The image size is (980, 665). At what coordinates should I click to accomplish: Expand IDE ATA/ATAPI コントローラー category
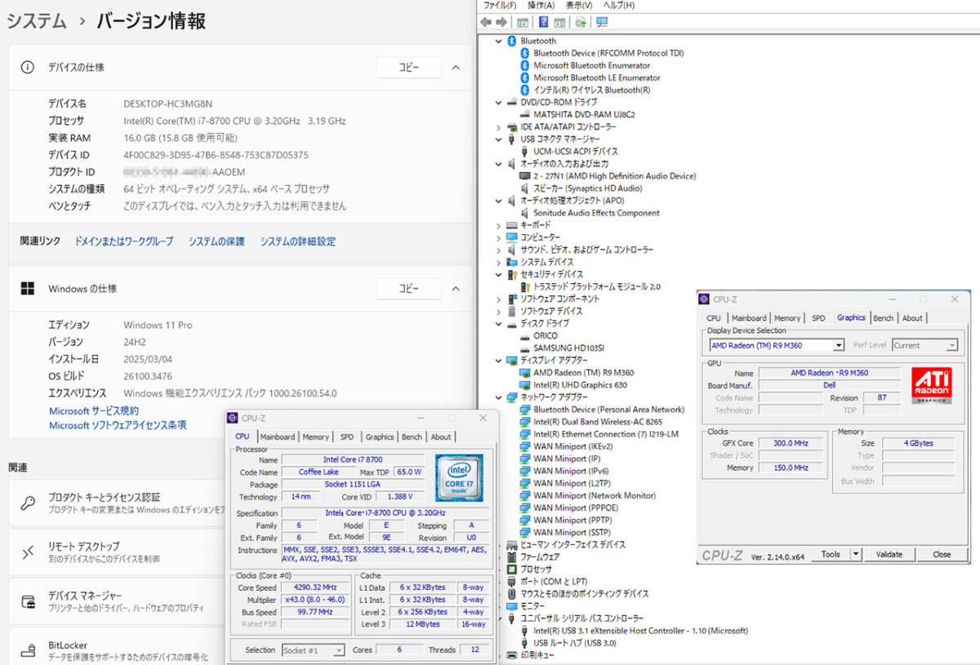[499, 127]
